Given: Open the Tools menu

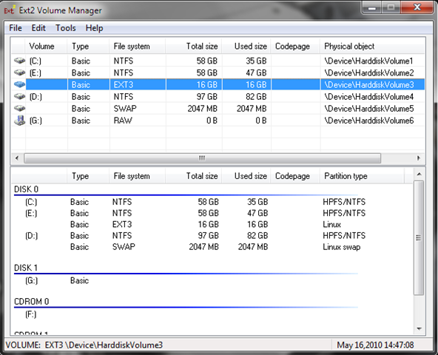Looking at the screenshot, I should (x=65, y=28).
